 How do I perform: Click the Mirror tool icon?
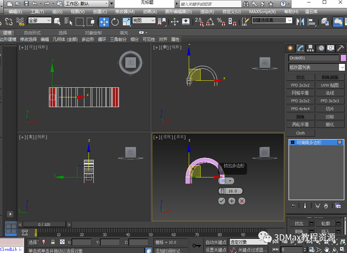click(300, 22)
